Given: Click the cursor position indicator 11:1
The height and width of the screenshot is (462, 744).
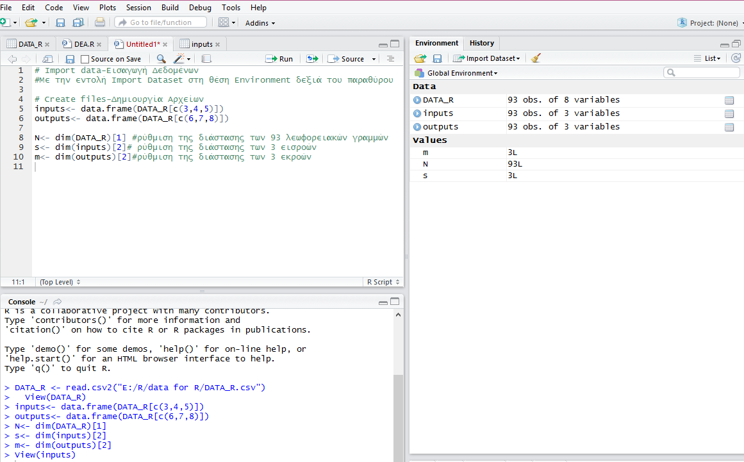Looking at the screenshot, I should (18, 282).
